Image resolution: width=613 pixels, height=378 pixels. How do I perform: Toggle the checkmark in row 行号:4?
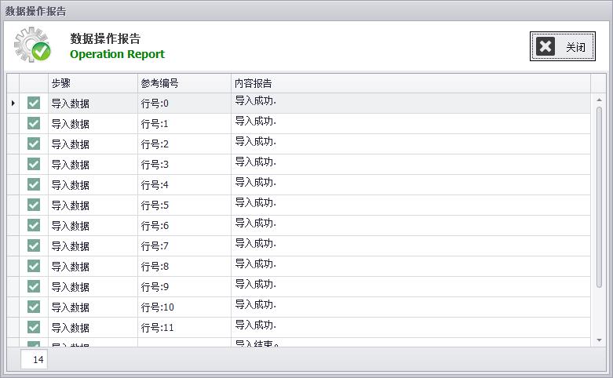click(x=34, y=184)
